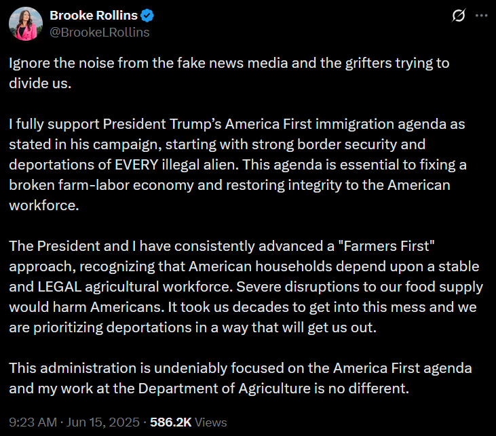Open the @BrookeLRollins handle link
Screen dimensions: 496x436
point(99,33)
